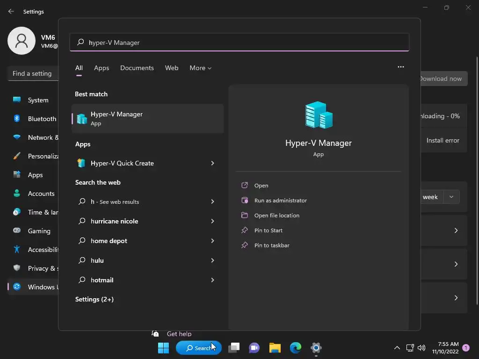Expand the More filter dropdown
This screenshot has width=479, height=359.
(x=200, y=68)
